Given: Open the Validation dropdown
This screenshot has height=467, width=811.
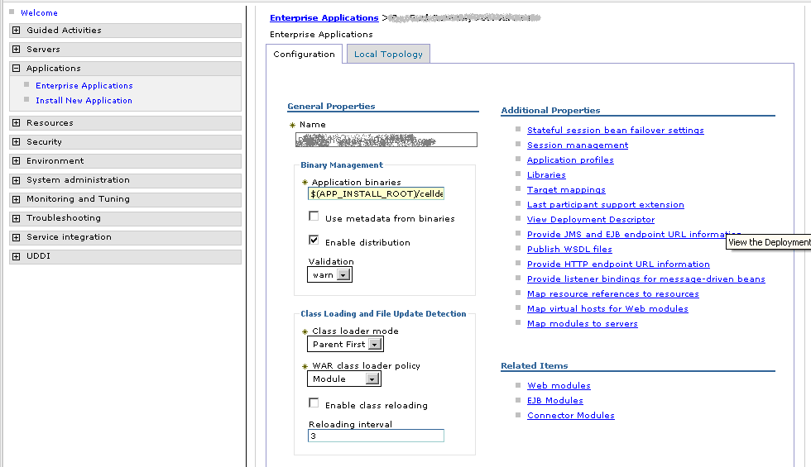Looking at the screenshot, I should coord(343,275).
